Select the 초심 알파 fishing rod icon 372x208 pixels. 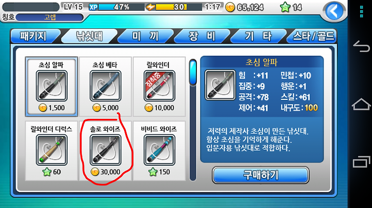coord(52,86)
